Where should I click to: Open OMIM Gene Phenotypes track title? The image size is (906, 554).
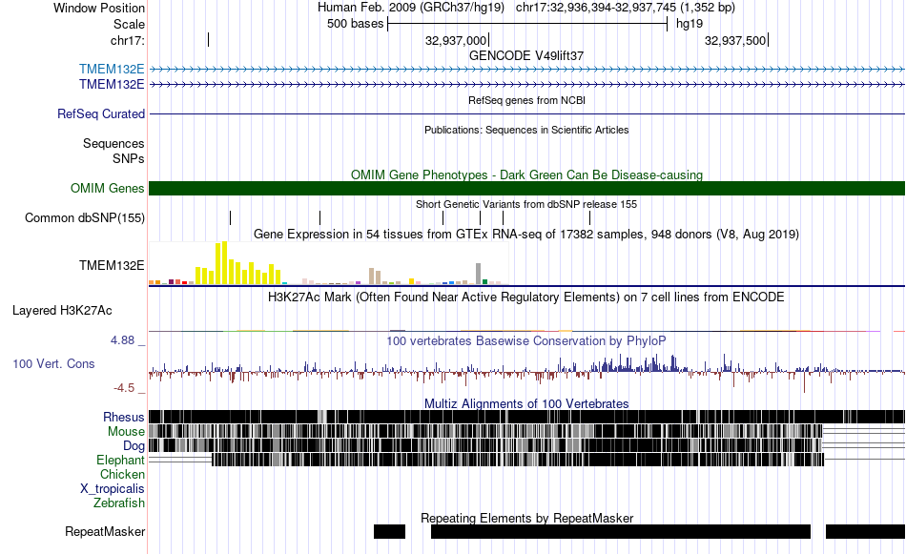click(x=527, y=174)
